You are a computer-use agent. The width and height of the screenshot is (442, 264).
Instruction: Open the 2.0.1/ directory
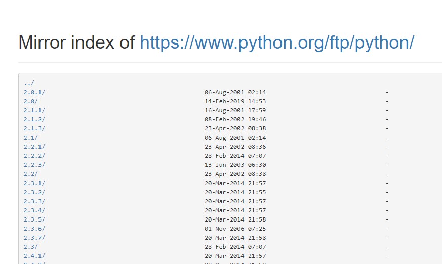[x=34, y=92]
